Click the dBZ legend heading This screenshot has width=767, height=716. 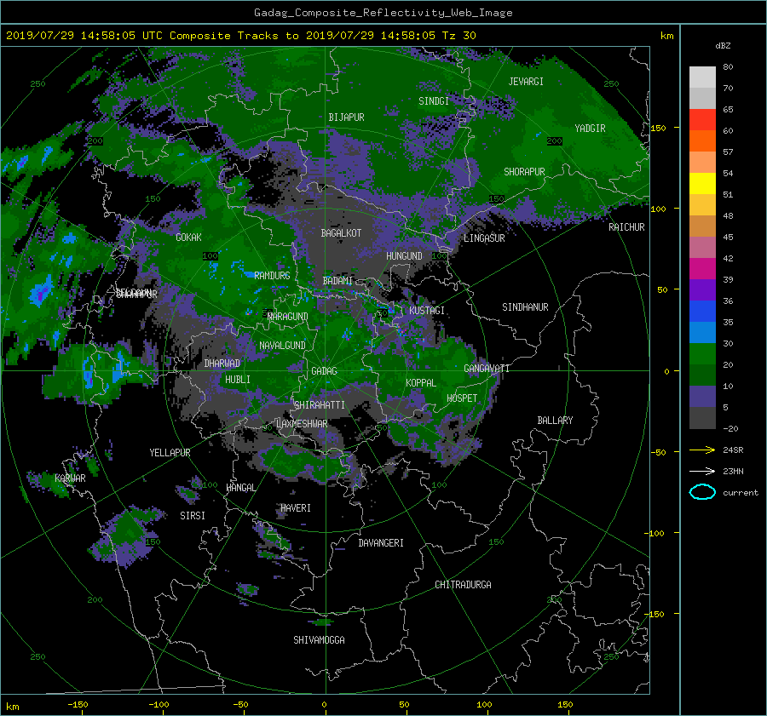pos(723,46)
